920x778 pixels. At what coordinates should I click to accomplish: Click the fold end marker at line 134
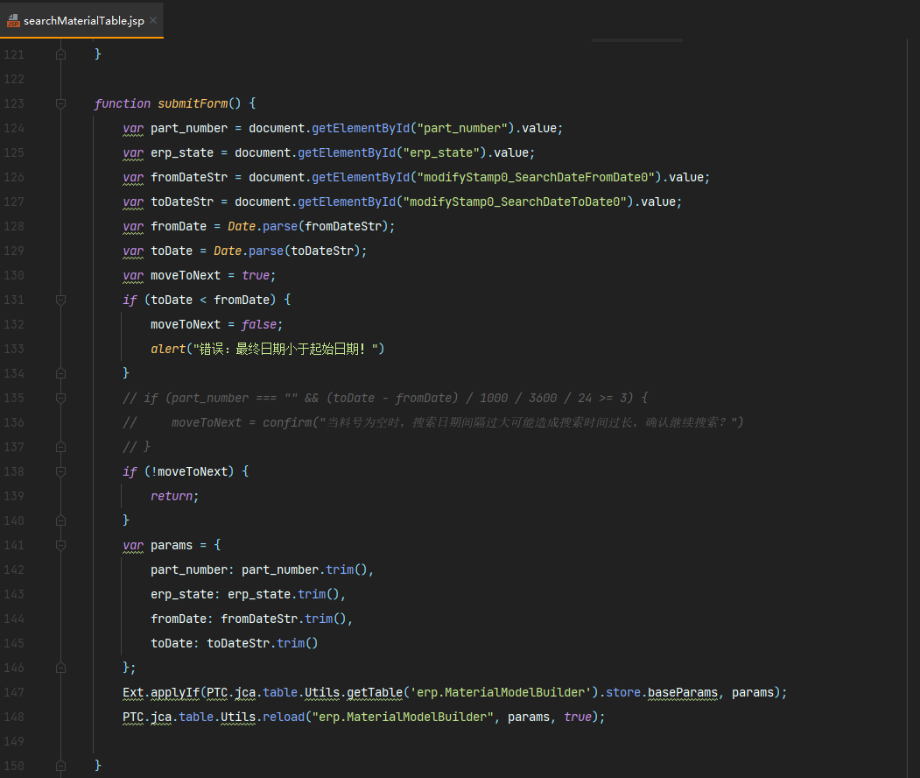pos(60,373)
